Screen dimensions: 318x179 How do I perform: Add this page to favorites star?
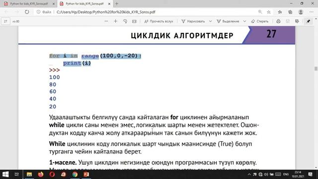click(x=269, y=12)
